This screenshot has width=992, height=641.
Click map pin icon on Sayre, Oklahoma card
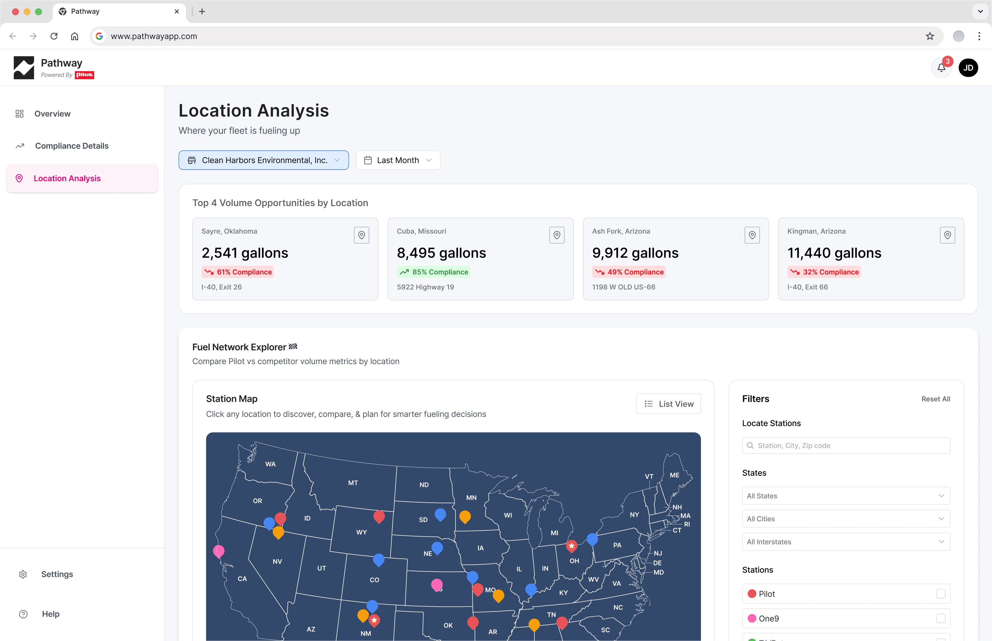[x=361, y=235]
